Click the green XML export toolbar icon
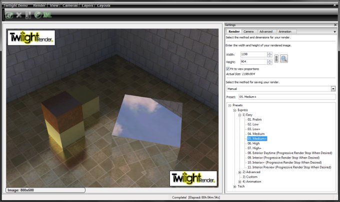The image size is (340, 202). click(x=47, y=15)
